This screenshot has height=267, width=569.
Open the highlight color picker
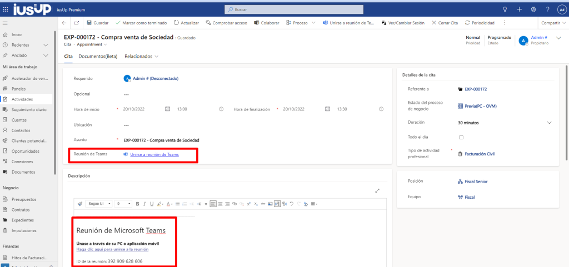click(160, 204)
